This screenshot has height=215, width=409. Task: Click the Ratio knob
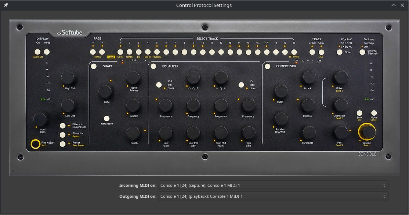tap(281, 91)
